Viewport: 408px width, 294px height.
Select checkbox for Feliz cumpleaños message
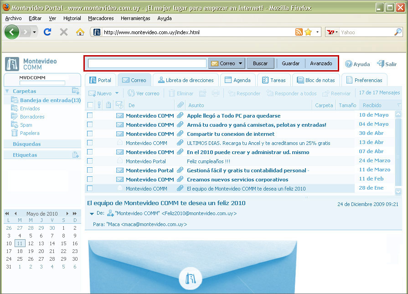coord(90,161)
